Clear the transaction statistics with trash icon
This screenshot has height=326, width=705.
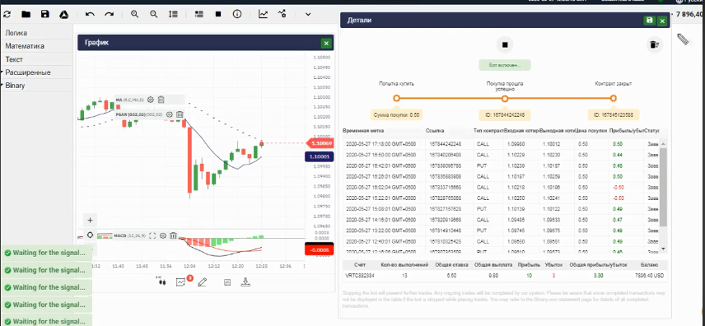click(x=654, y=44)
